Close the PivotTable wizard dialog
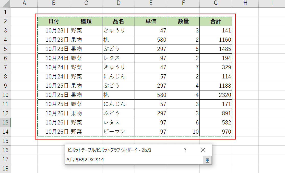Screen dimensions: 285x173 tap(203, 150)
